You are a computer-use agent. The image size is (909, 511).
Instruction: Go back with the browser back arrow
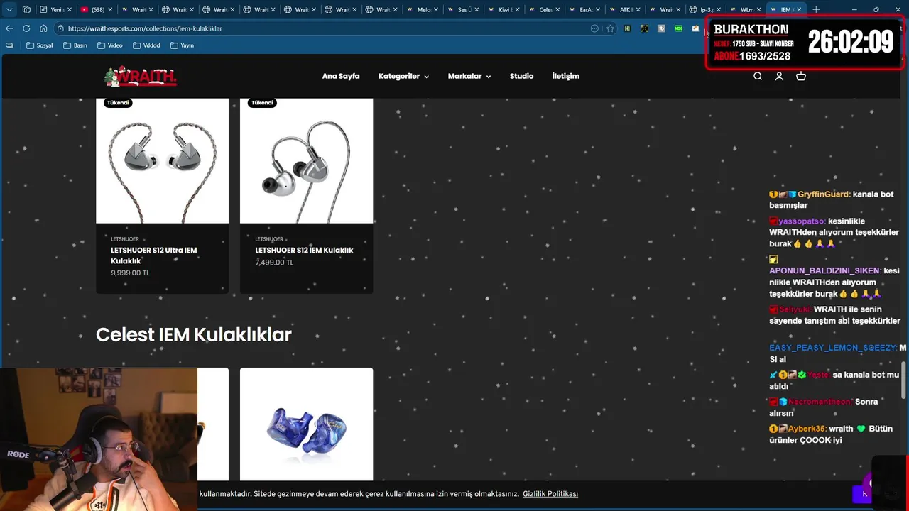[9, 28]
